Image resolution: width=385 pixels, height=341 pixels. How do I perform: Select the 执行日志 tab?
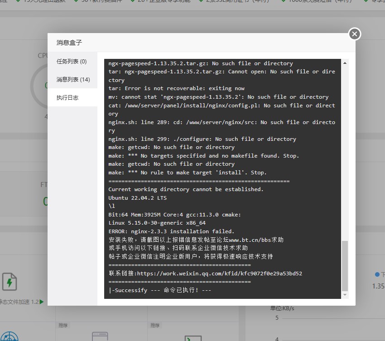click(x=72, y=97)
